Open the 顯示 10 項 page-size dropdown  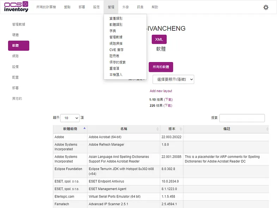pos(70,118)
